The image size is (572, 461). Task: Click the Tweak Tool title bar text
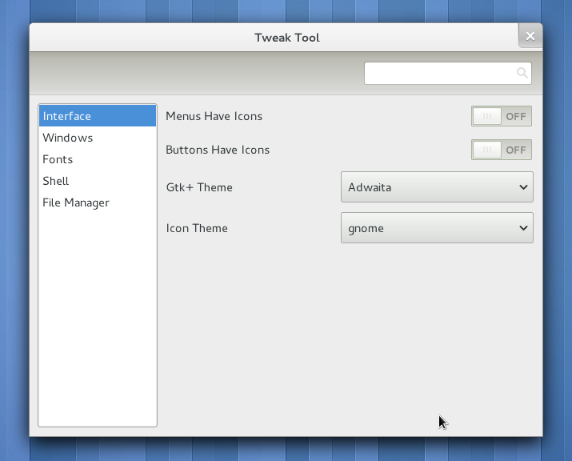coord(287,38)
